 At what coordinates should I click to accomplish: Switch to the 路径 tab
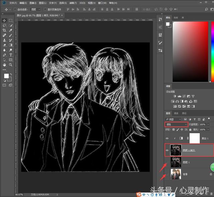[x=184, y=113]
